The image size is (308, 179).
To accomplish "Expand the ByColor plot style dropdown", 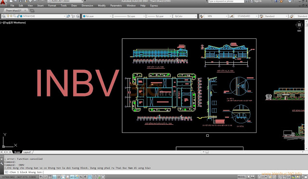I will [196, 16].
